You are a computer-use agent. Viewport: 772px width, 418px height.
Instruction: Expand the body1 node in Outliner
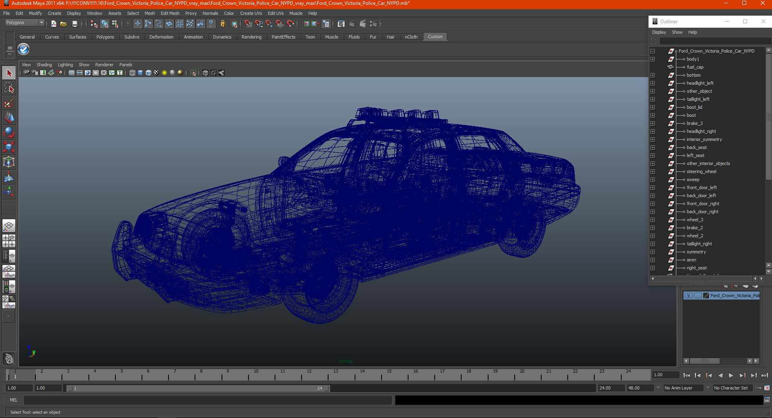(x=653, y=59)
